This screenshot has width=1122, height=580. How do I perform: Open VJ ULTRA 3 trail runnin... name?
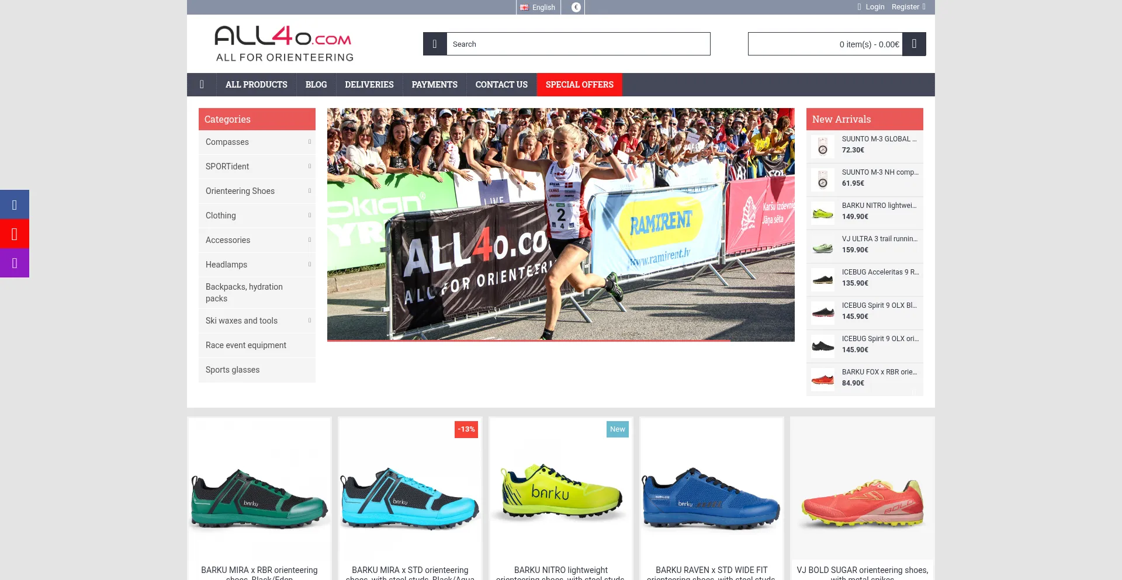[879, 239]
